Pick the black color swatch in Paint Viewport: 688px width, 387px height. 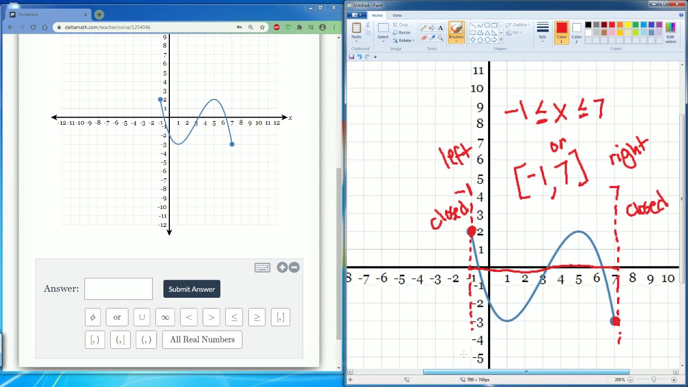[588, 25]
